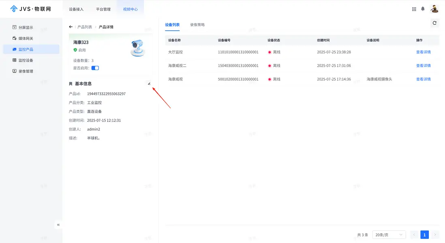Click device number 15040300001310000001
Viewport: 445px width, 243px height.
238,66
